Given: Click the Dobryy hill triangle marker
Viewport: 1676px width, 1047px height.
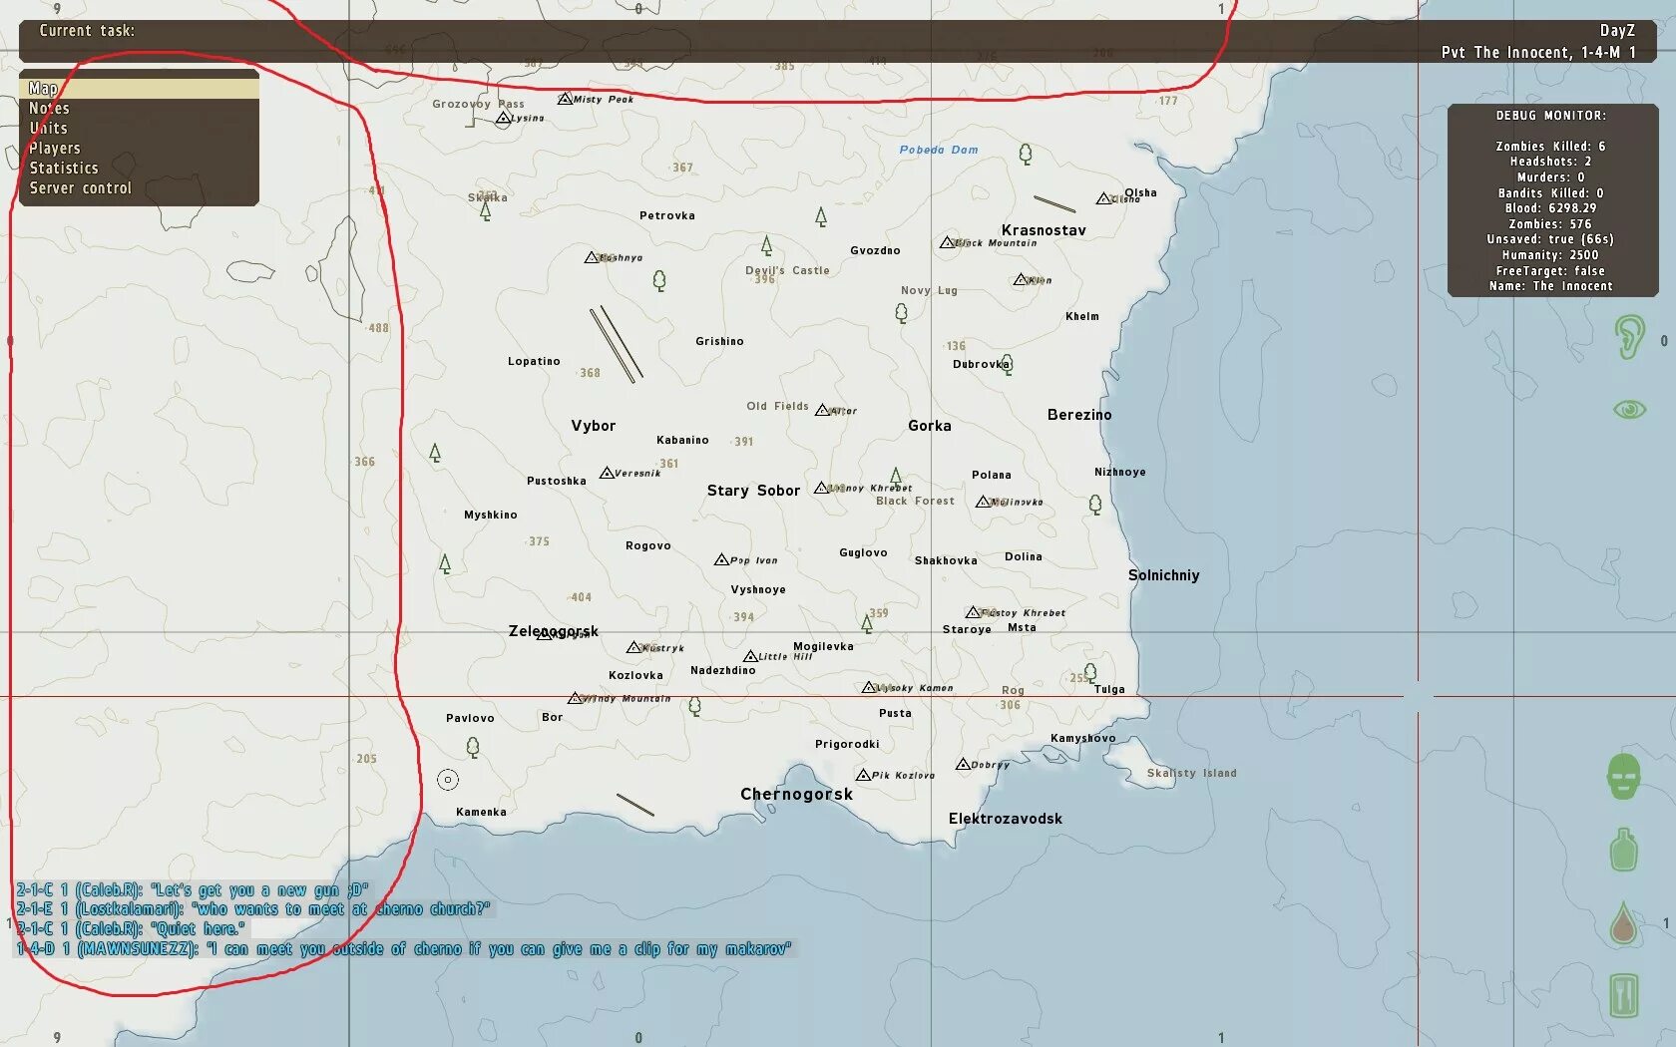Looking at the screenshot, I should pyautogui.click(x=963, y=765).
